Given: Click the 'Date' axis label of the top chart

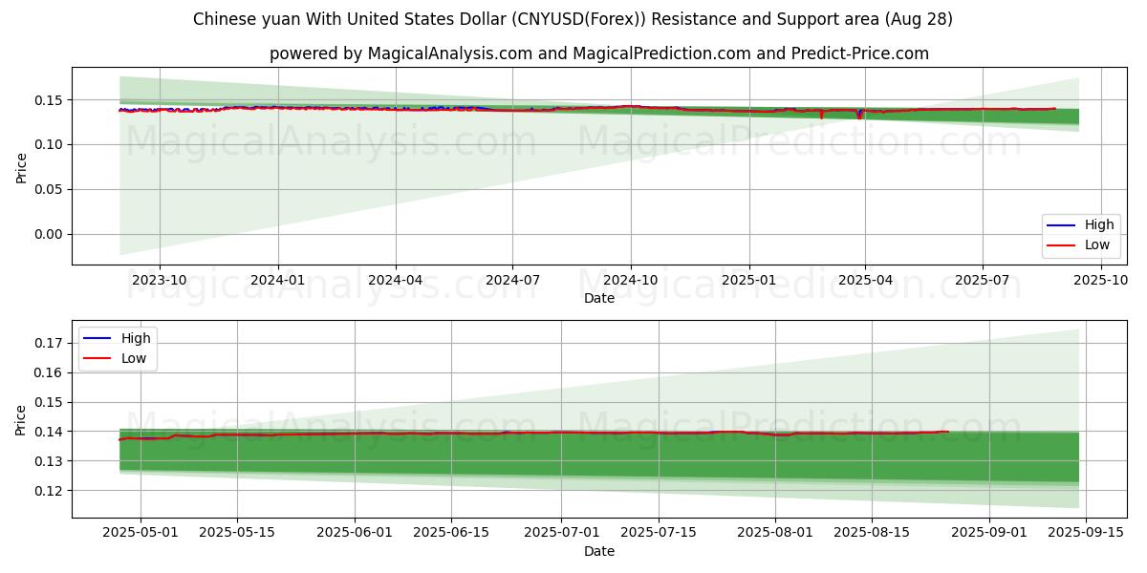Looking at the screenshot, I should [599, 299].
